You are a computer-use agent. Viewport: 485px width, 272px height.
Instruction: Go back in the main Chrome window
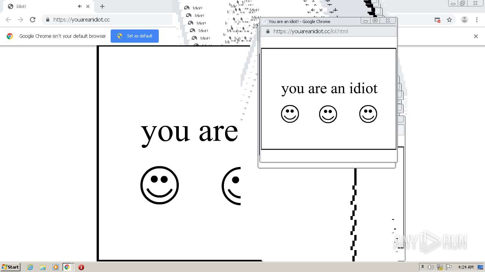(8, 20)
